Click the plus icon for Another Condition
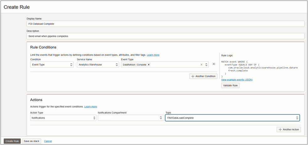Screen dimensions: 308x145 [x=193, y=76]
